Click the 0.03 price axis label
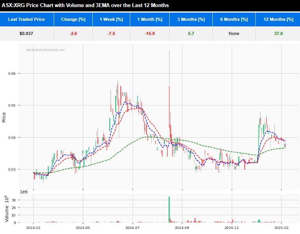 tap(12, 170)
